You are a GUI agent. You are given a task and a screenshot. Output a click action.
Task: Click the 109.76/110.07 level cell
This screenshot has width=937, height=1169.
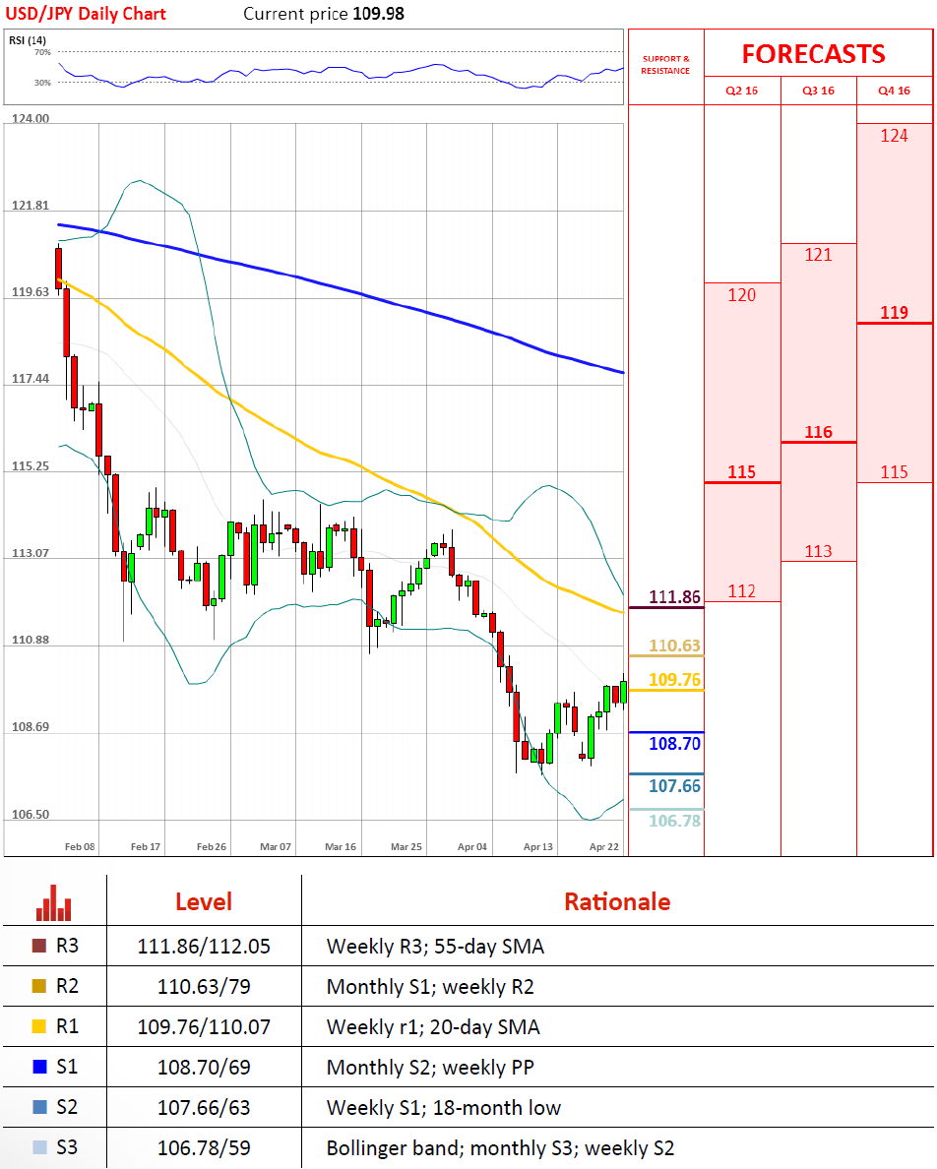(x=204, y=1026)
